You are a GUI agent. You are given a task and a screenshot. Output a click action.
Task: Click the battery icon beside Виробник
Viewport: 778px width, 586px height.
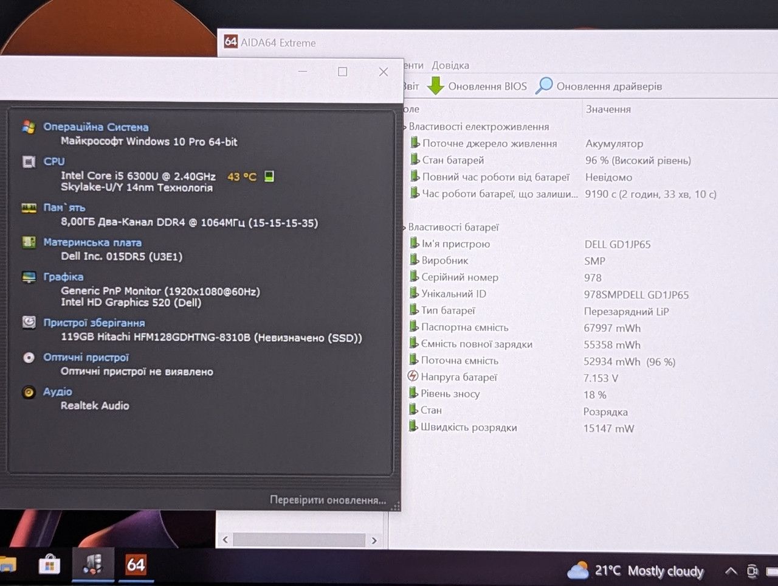click(414, 260)
